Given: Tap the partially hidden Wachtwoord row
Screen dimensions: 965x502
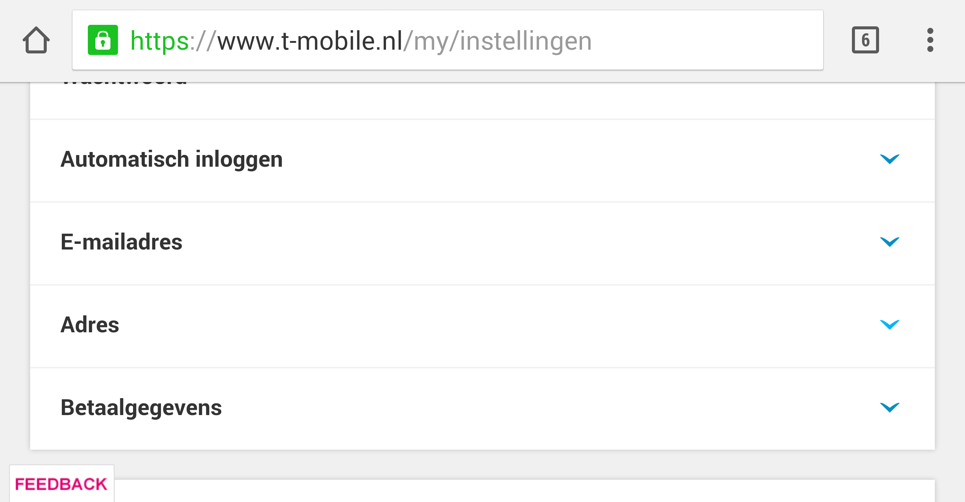Looking at the screenshot, I should click(x=482, y=100).
